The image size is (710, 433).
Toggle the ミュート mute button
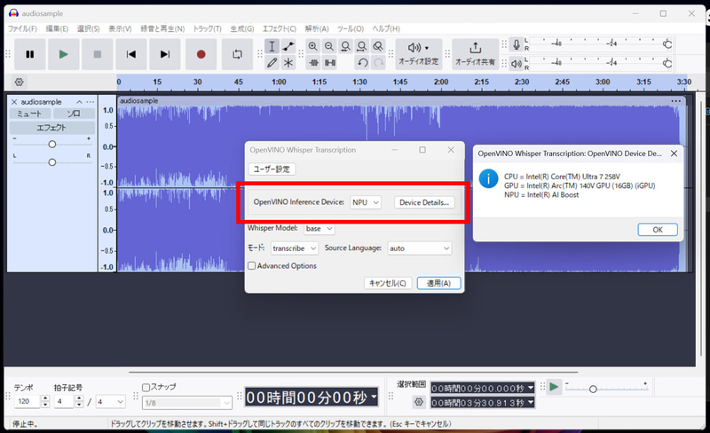tap(30, 114)
